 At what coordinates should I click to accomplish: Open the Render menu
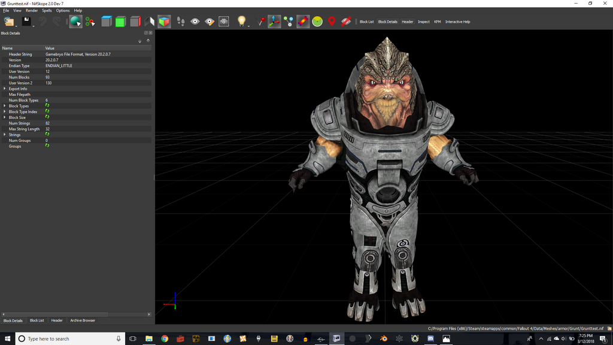tap(32, 11)
